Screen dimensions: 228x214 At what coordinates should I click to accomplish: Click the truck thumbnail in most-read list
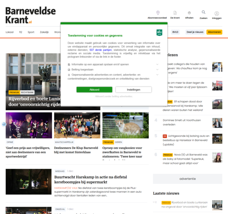coord(217,67)
